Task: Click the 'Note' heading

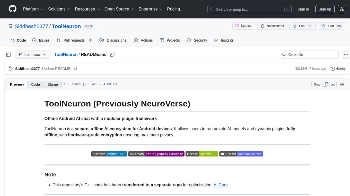Action: [50, 174]
